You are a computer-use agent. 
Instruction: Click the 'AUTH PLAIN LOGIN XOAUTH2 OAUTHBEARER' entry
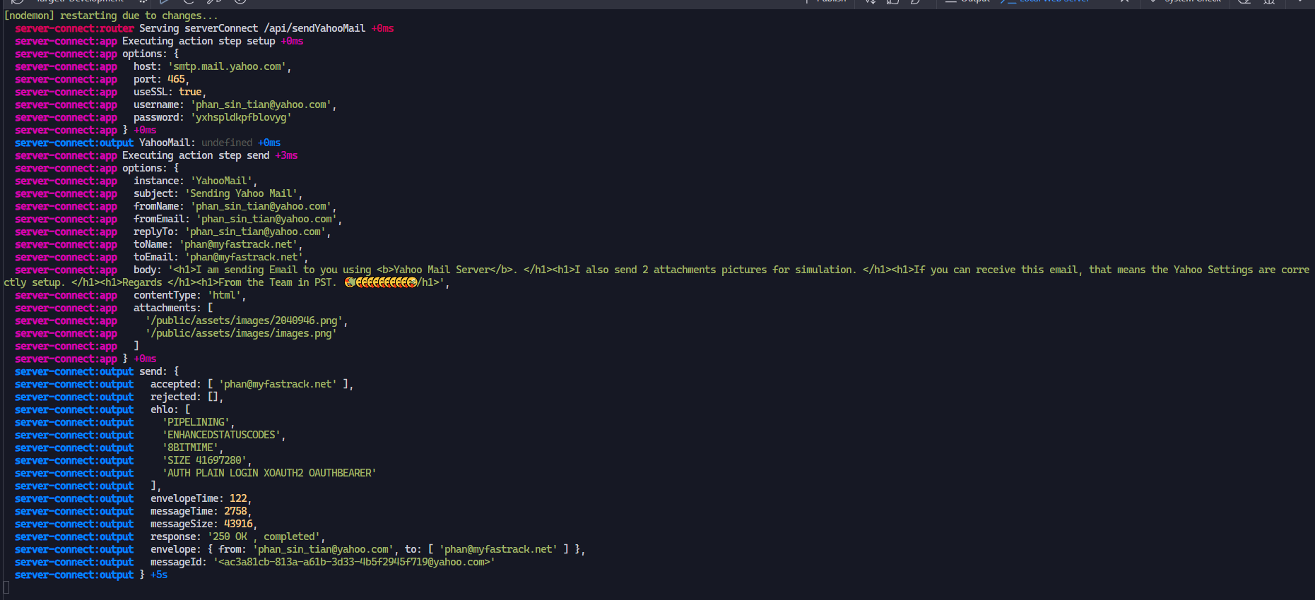pos(269,473)
